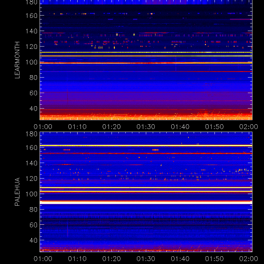Pick the 140 tick label on Palehua axis
264x264 pixels.
pyautogui.click(x=31, y=163)
